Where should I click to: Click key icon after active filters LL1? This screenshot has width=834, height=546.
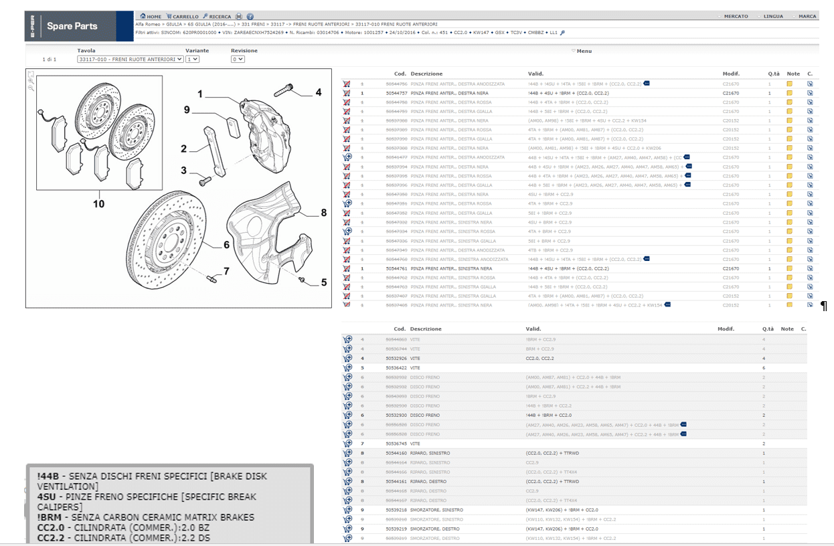click(562, 32)
